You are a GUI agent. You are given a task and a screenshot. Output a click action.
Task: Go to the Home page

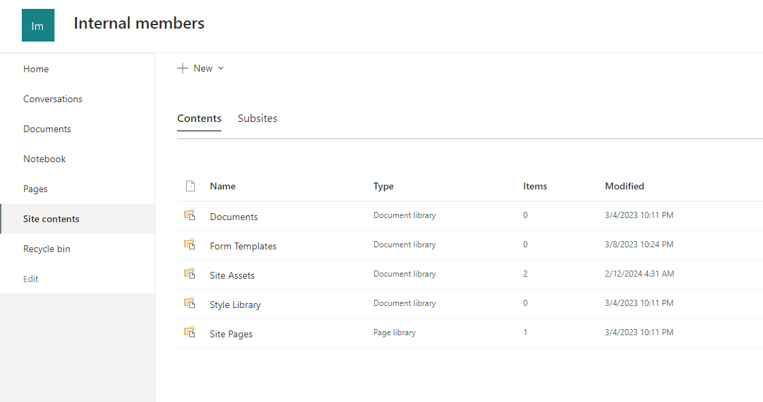(35, 68)
